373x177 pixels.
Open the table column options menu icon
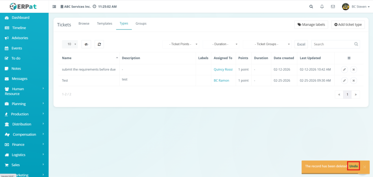coord(349,58)
